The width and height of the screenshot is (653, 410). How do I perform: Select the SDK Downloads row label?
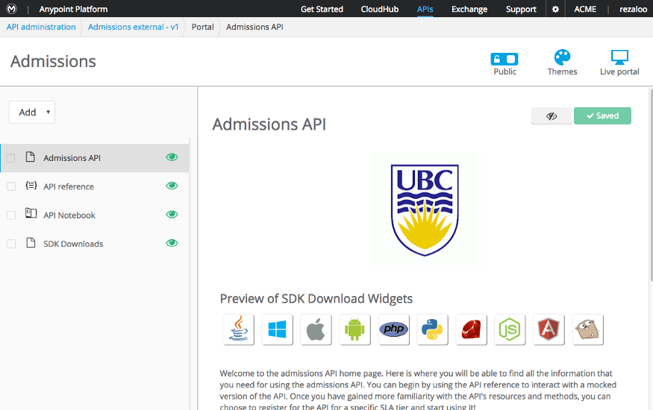point(73,244)
